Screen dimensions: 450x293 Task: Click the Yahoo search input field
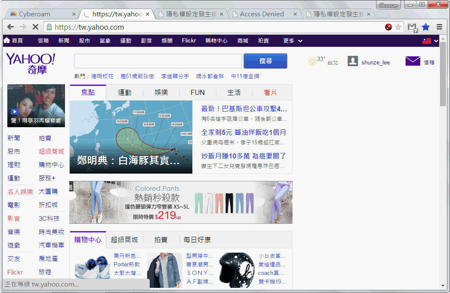[x=158, y=61]
